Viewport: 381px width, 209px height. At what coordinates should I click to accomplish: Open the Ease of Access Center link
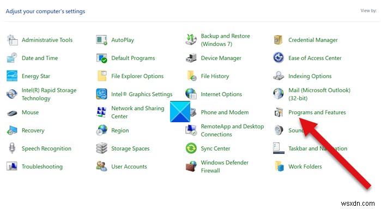315,58
